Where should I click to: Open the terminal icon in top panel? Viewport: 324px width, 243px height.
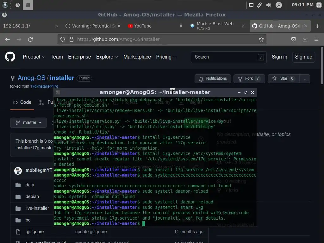tap(28, 5)
